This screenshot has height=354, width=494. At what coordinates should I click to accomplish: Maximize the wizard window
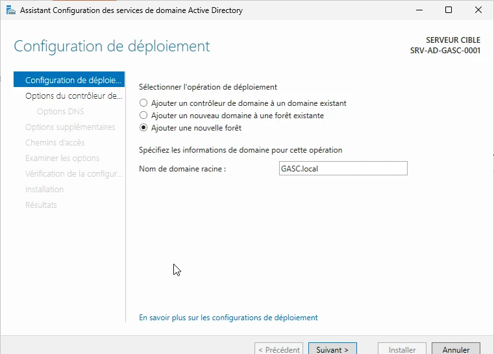click(449, 10)
